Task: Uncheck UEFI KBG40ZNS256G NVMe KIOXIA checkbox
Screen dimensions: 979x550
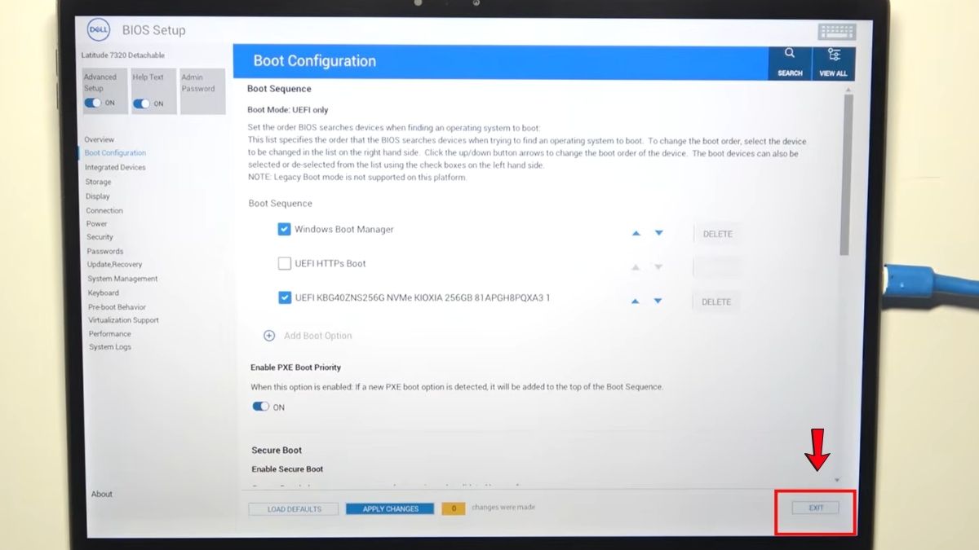Action: (x=285, y=298)
